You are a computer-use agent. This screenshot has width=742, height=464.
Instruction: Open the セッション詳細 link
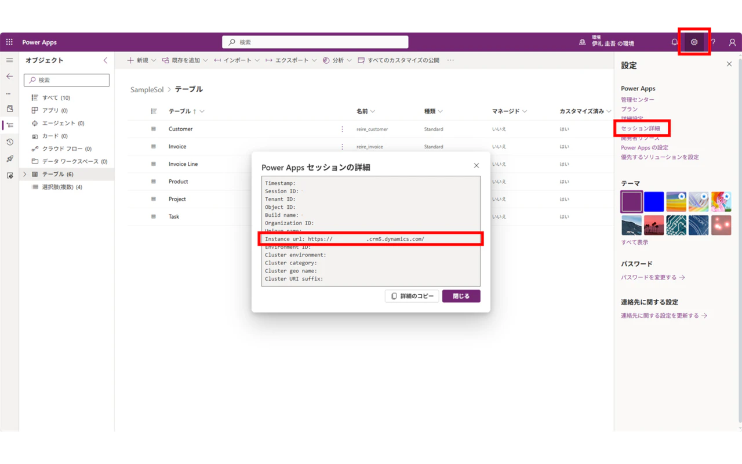click(641, 128)
